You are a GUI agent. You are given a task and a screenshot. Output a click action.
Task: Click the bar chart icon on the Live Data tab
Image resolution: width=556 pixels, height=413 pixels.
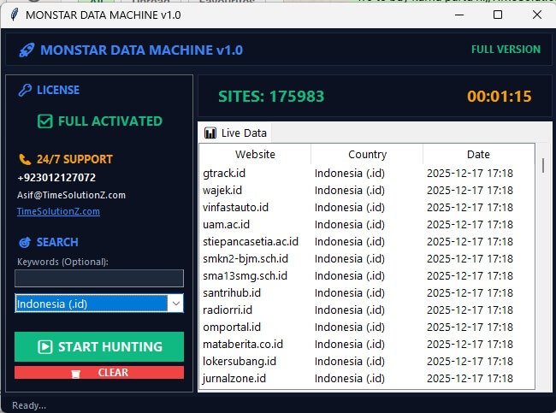[x=210, y=133]
